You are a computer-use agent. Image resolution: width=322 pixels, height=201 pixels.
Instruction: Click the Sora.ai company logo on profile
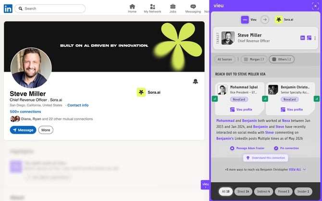click(x=141, y=92)
